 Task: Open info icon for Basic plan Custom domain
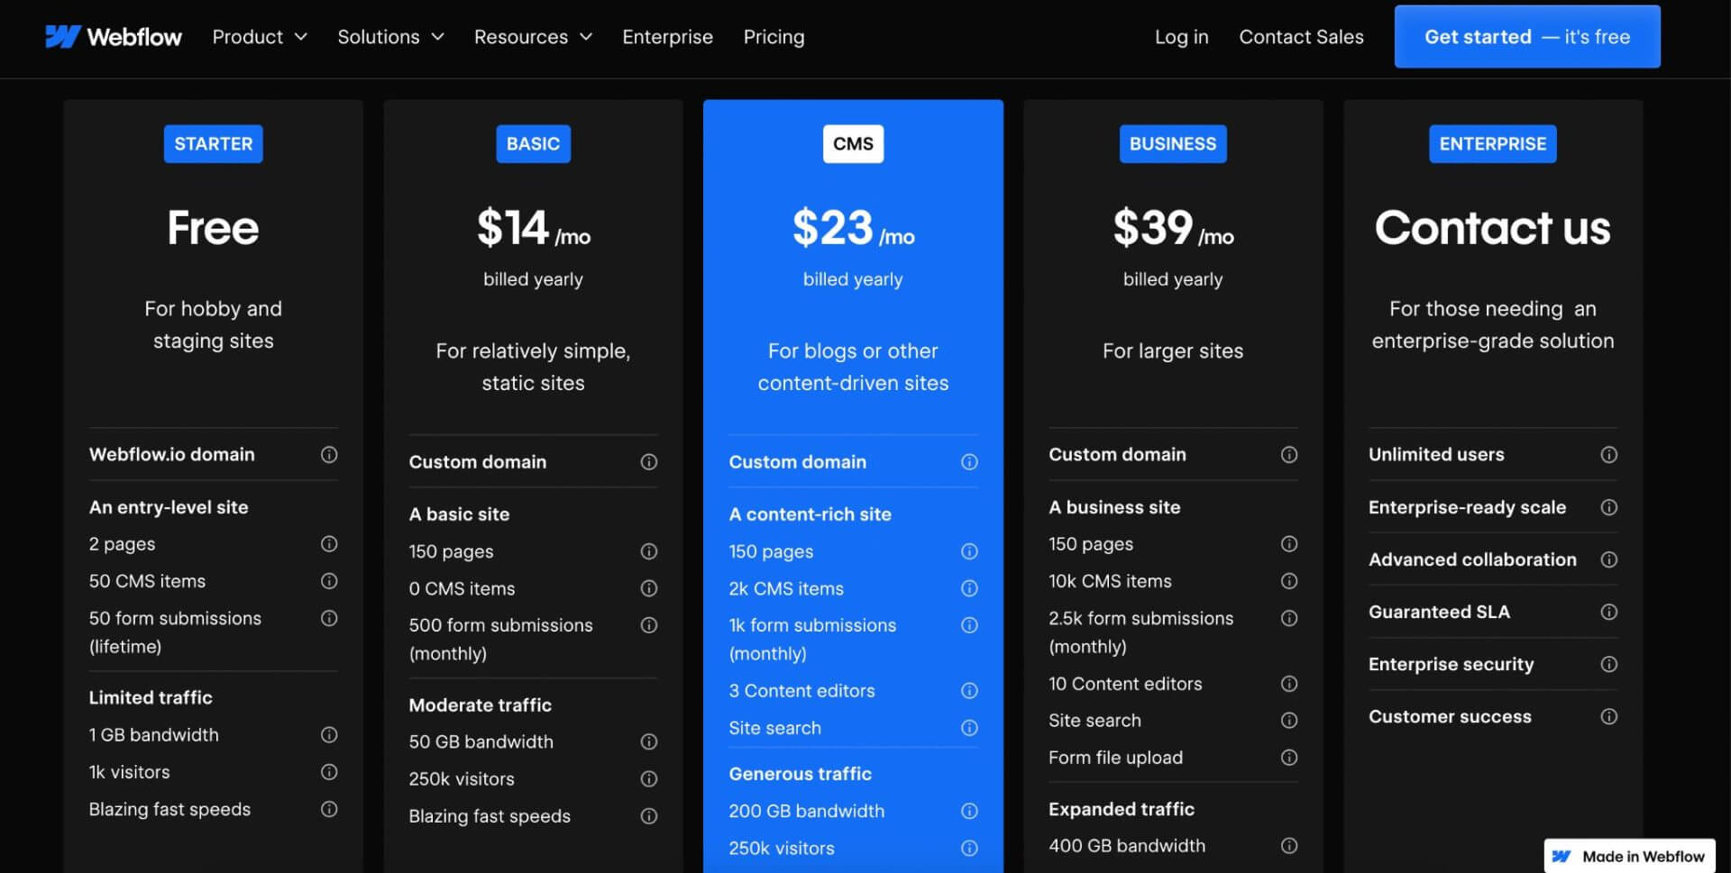[649, 462]
